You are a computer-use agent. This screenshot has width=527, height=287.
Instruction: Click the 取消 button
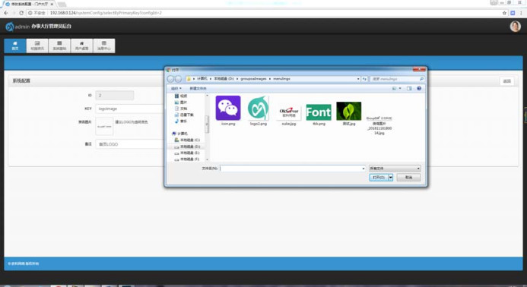coord(408,178)
